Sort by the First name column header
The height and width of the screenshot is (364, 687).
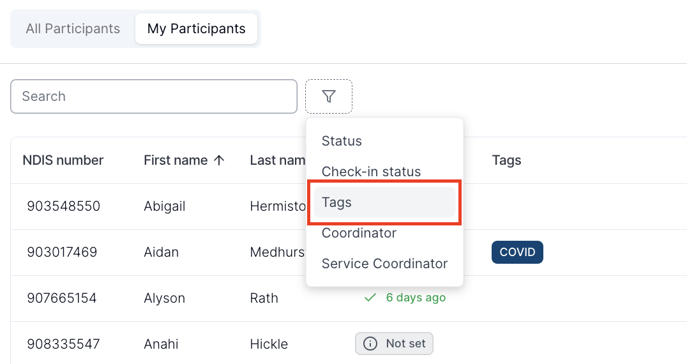[x=176, y=160]
